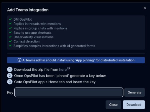150x112 pixels.
Task: Click the external link icon after 'here'
Action: click(69, 68)
